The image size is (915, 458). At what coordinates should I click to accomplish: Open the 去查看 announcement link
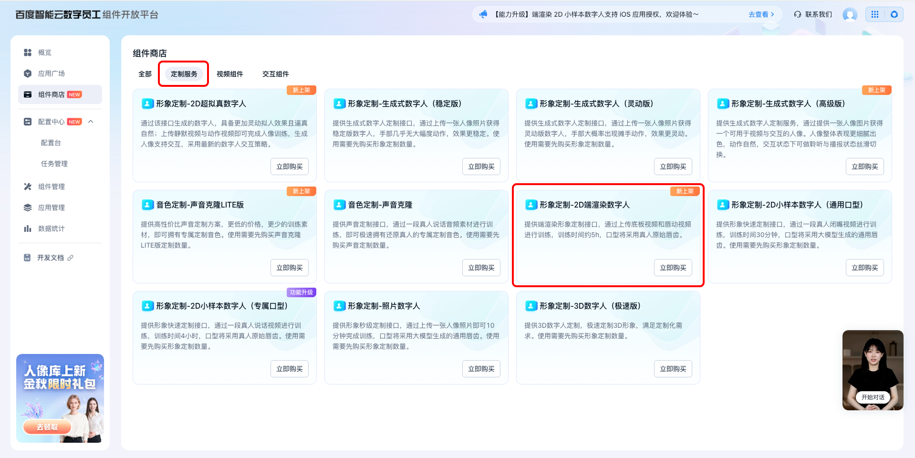pyautogui.click(x=761, y=14)
